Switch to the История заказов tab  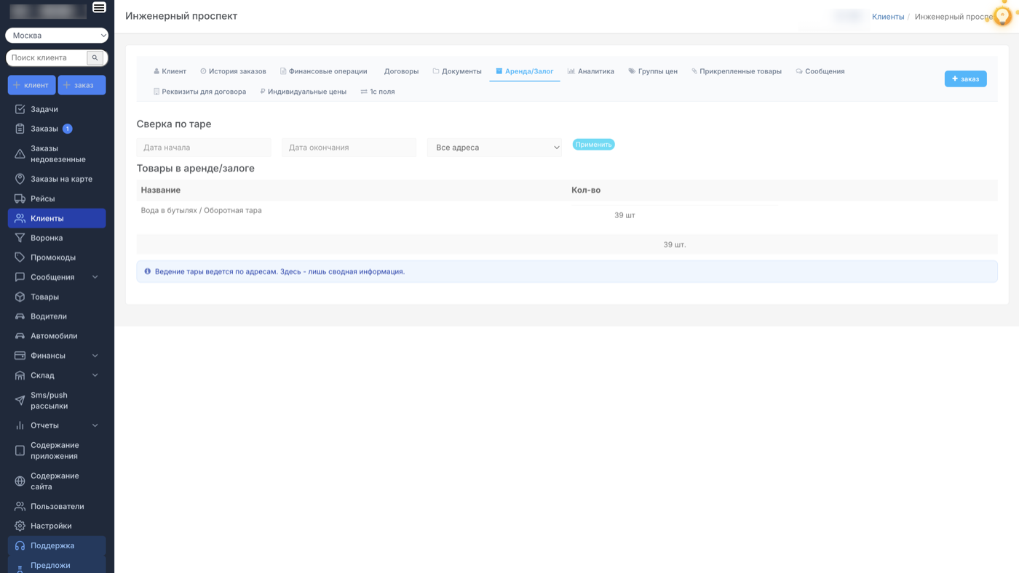coord(234,71)
